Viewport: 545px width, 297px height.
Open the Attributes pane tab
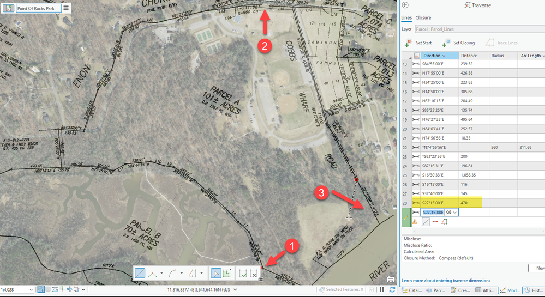click(x=485, y=290)
